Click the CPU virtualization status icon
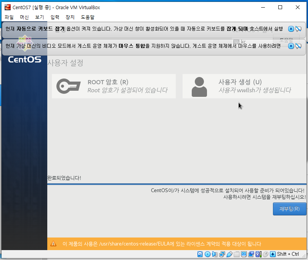The width and height of the screenshot is (308, 260). coord(258,254)
